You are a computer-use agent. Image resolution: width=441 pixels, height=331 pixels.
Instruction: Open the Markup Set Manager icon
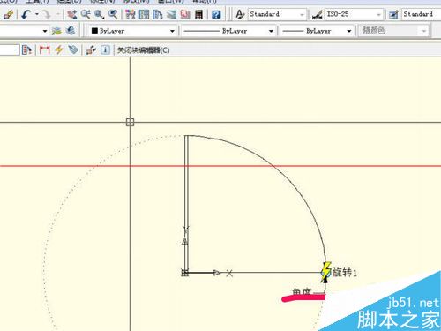(x=185, y=14)
